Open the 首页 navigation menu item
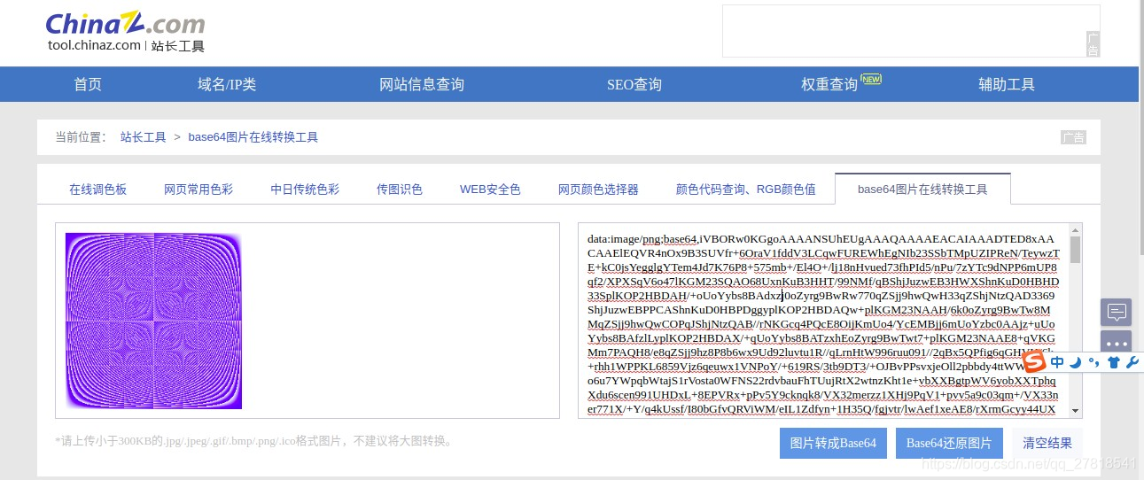The height and width of the screenshot is (480, 1144). tap(88, 85)
